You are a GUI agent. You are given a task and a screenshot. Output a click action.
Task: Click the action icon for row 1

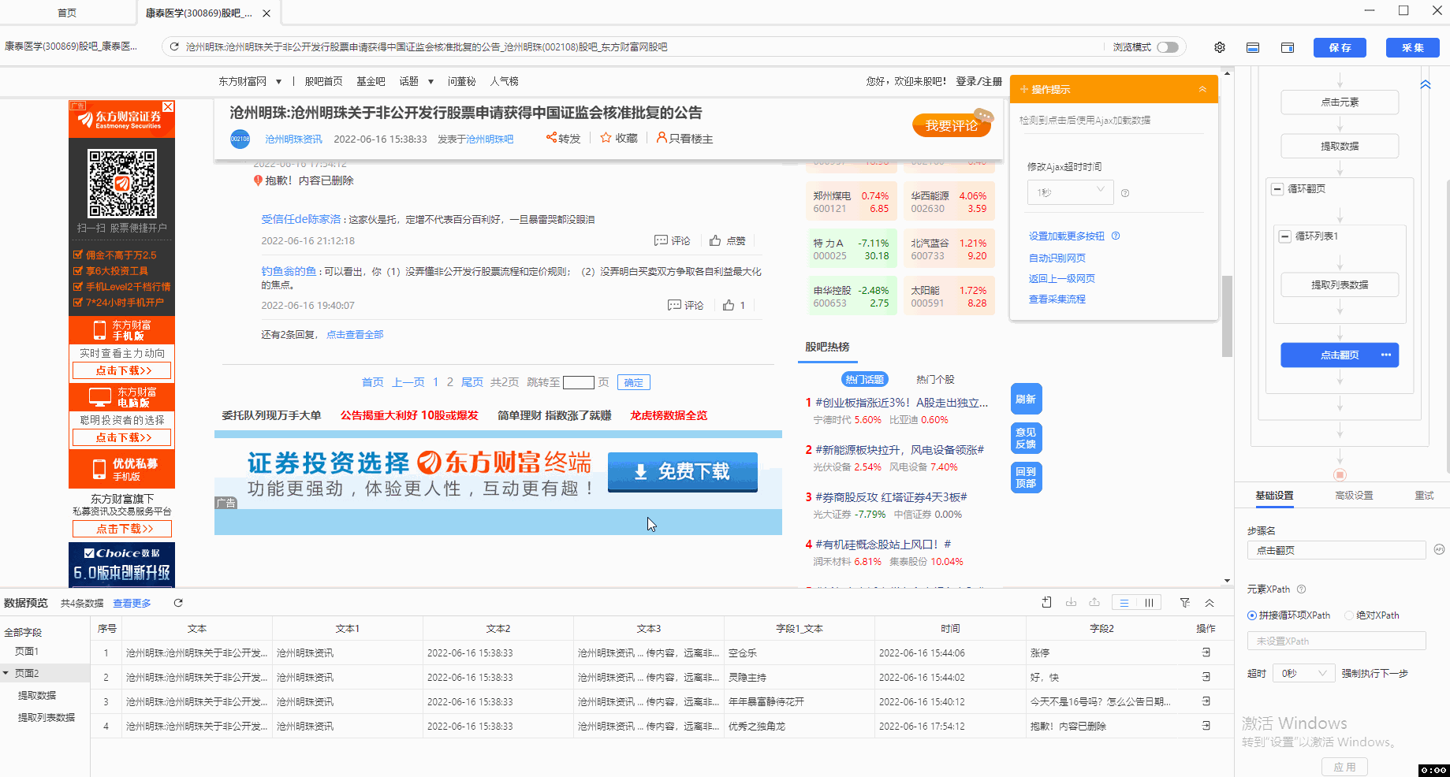[x=1206, y=652]
